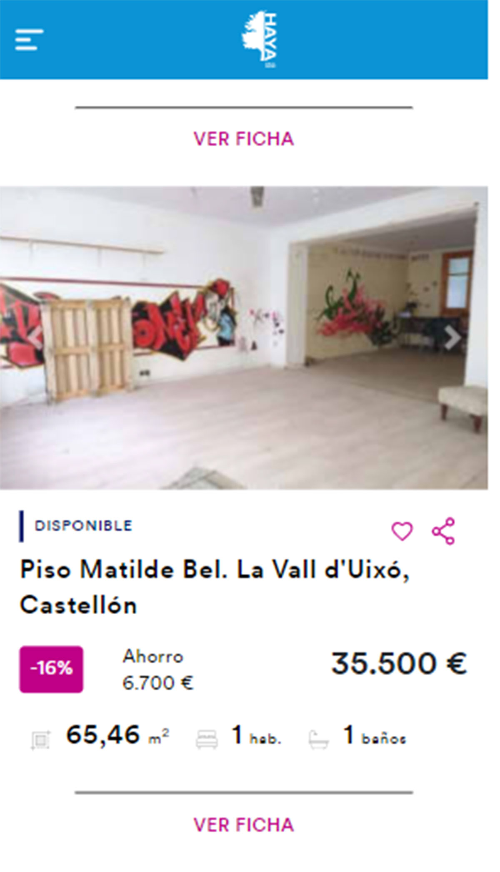500x872 pixels.
Task: Share the listing with share icon
Action: click(x=443, y=531)
